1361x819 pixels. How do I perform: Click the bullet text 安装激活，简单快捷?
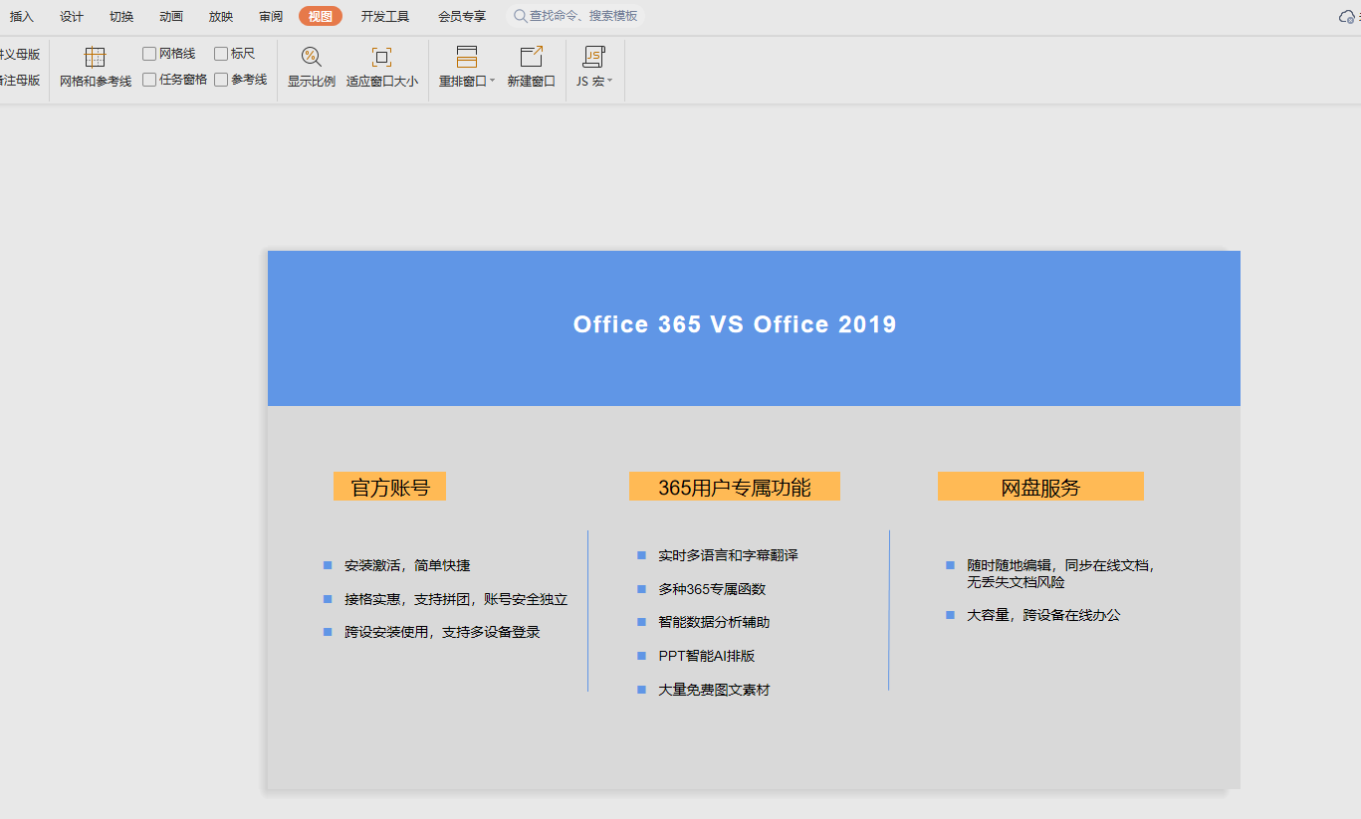tap(407, 565)
